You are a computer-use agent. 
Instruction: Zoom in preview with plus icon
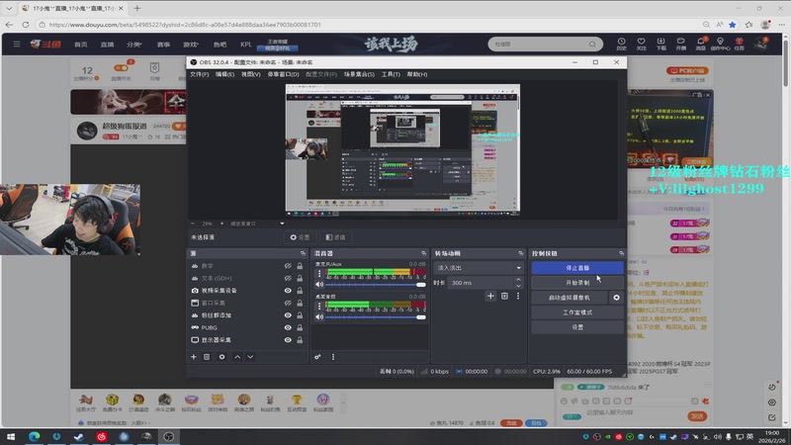[221, 223]
